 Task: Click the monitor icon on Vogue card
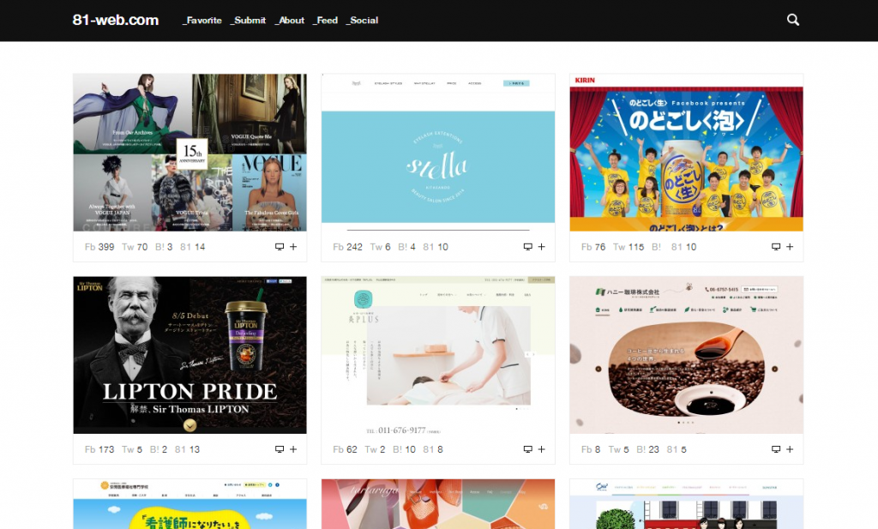[280, 247]
